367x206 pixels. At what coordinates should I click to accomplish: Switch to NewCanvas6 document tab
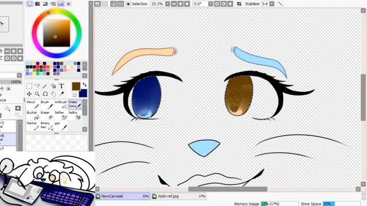(x=122, y=196)
